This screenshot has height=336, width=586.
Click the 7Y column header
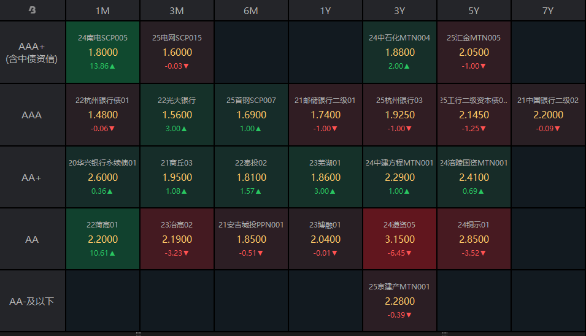(548, 10)
